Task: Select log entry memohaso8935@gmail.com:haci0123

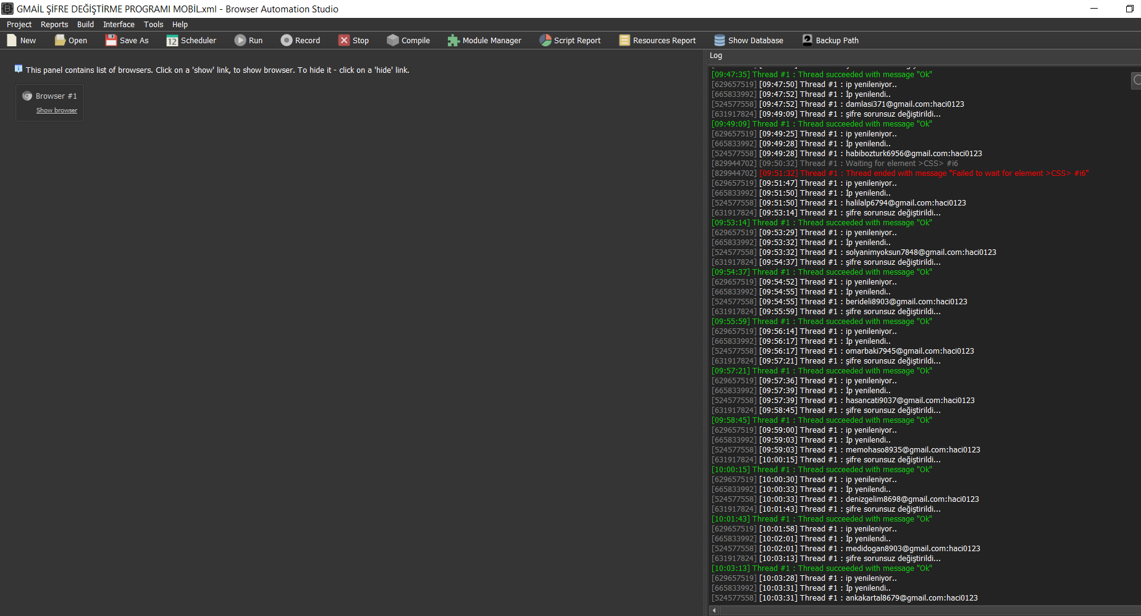Action: (x=846, y=450)
